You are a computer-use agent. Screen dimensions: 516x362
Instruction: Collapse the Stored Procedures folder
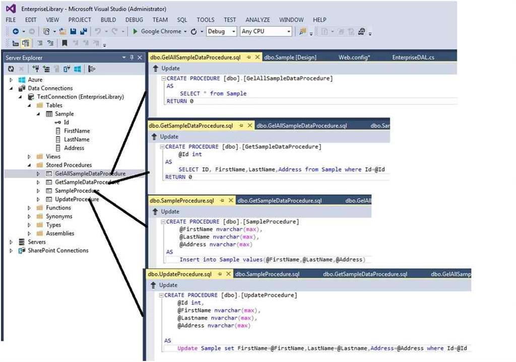29,165
